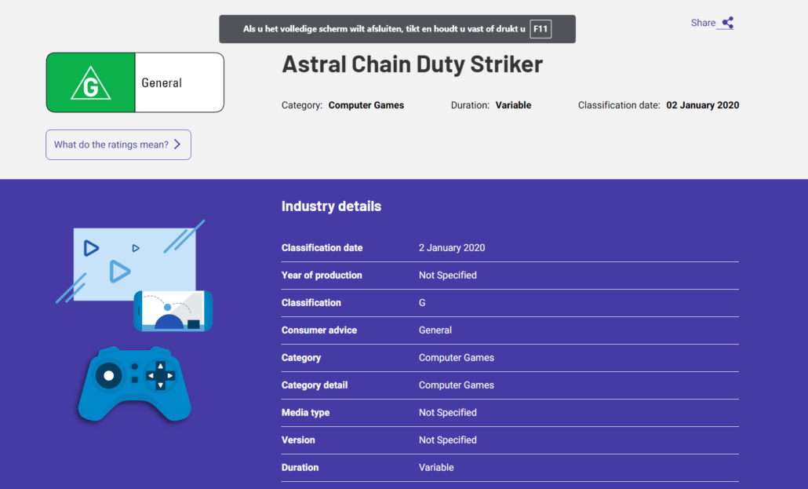Select the Consumer advice row value

pyautogui.click(x=435, y=330)
